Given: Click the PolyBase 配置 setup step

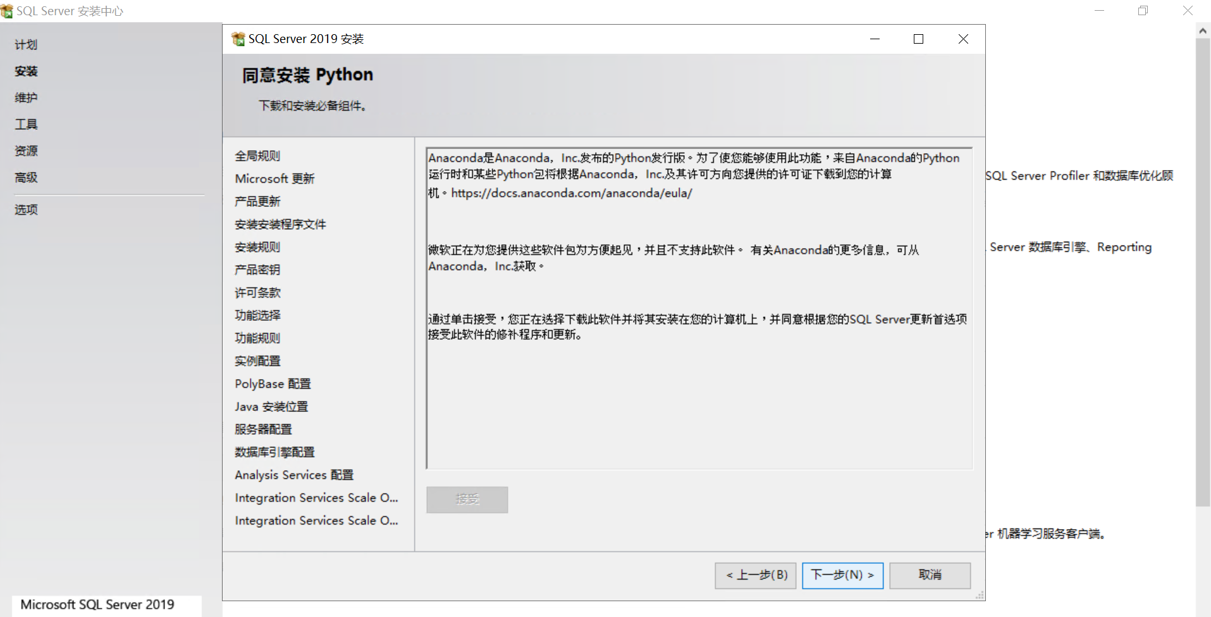Looking at the screenshot, I should 273,383.
